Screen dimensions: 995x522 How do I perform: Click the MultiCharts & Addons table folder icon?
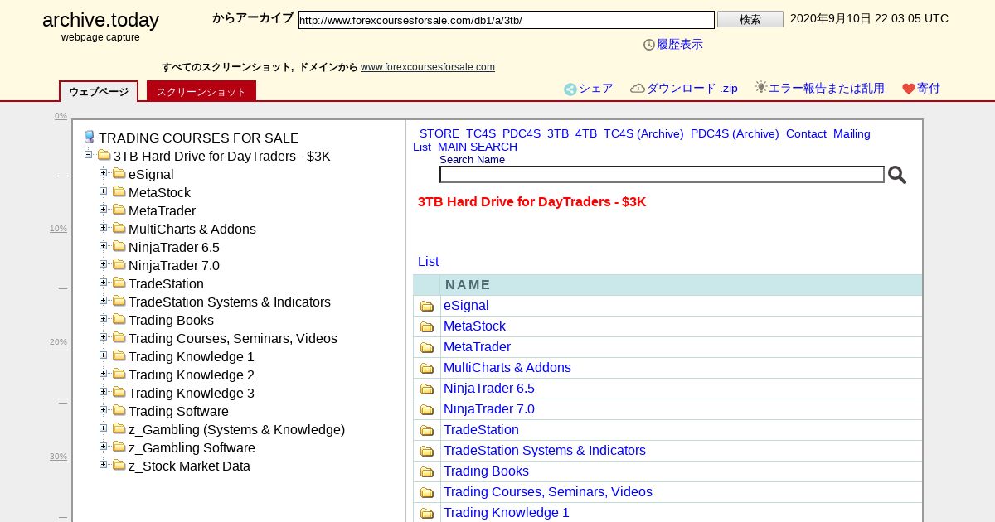427,368
